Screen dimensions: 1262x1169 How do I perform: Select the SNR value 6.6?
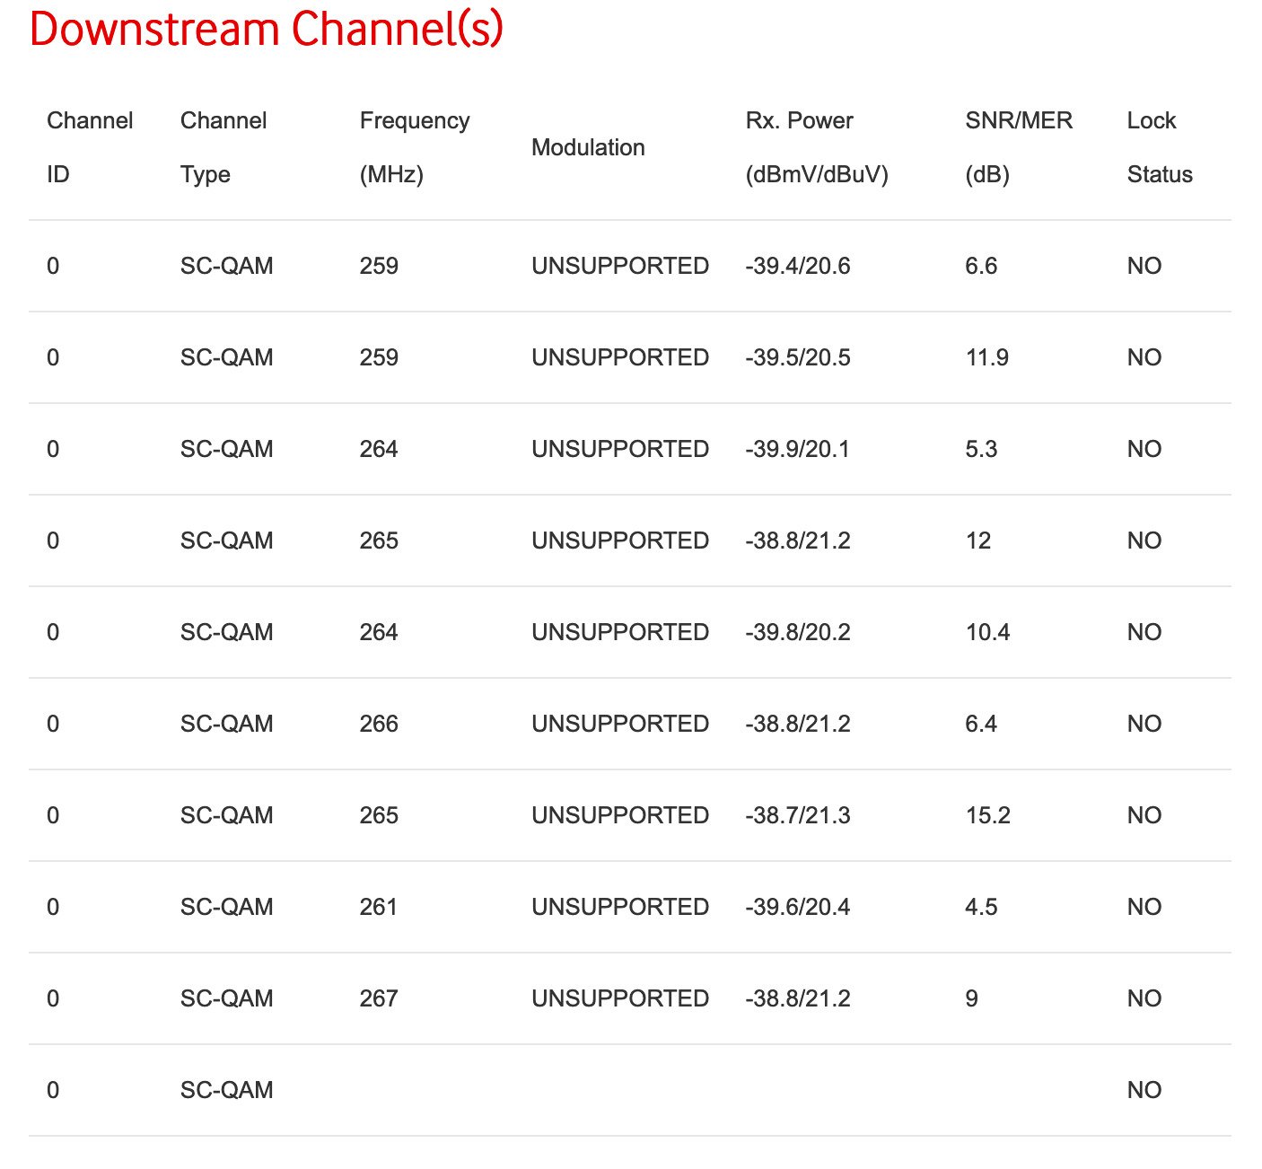coord(981,266)
